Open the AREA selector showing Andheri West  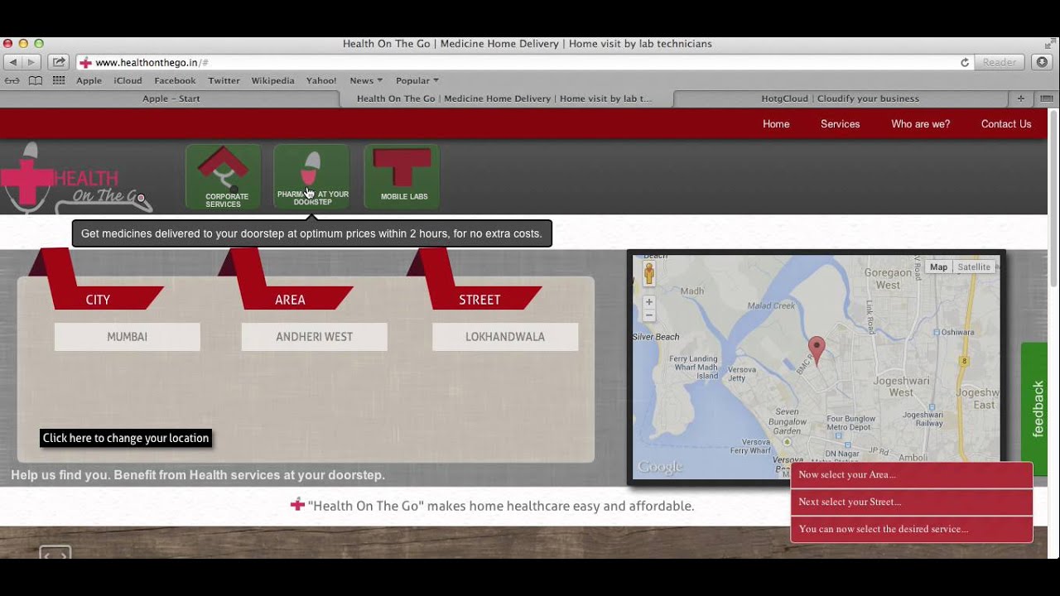(314, 337)
